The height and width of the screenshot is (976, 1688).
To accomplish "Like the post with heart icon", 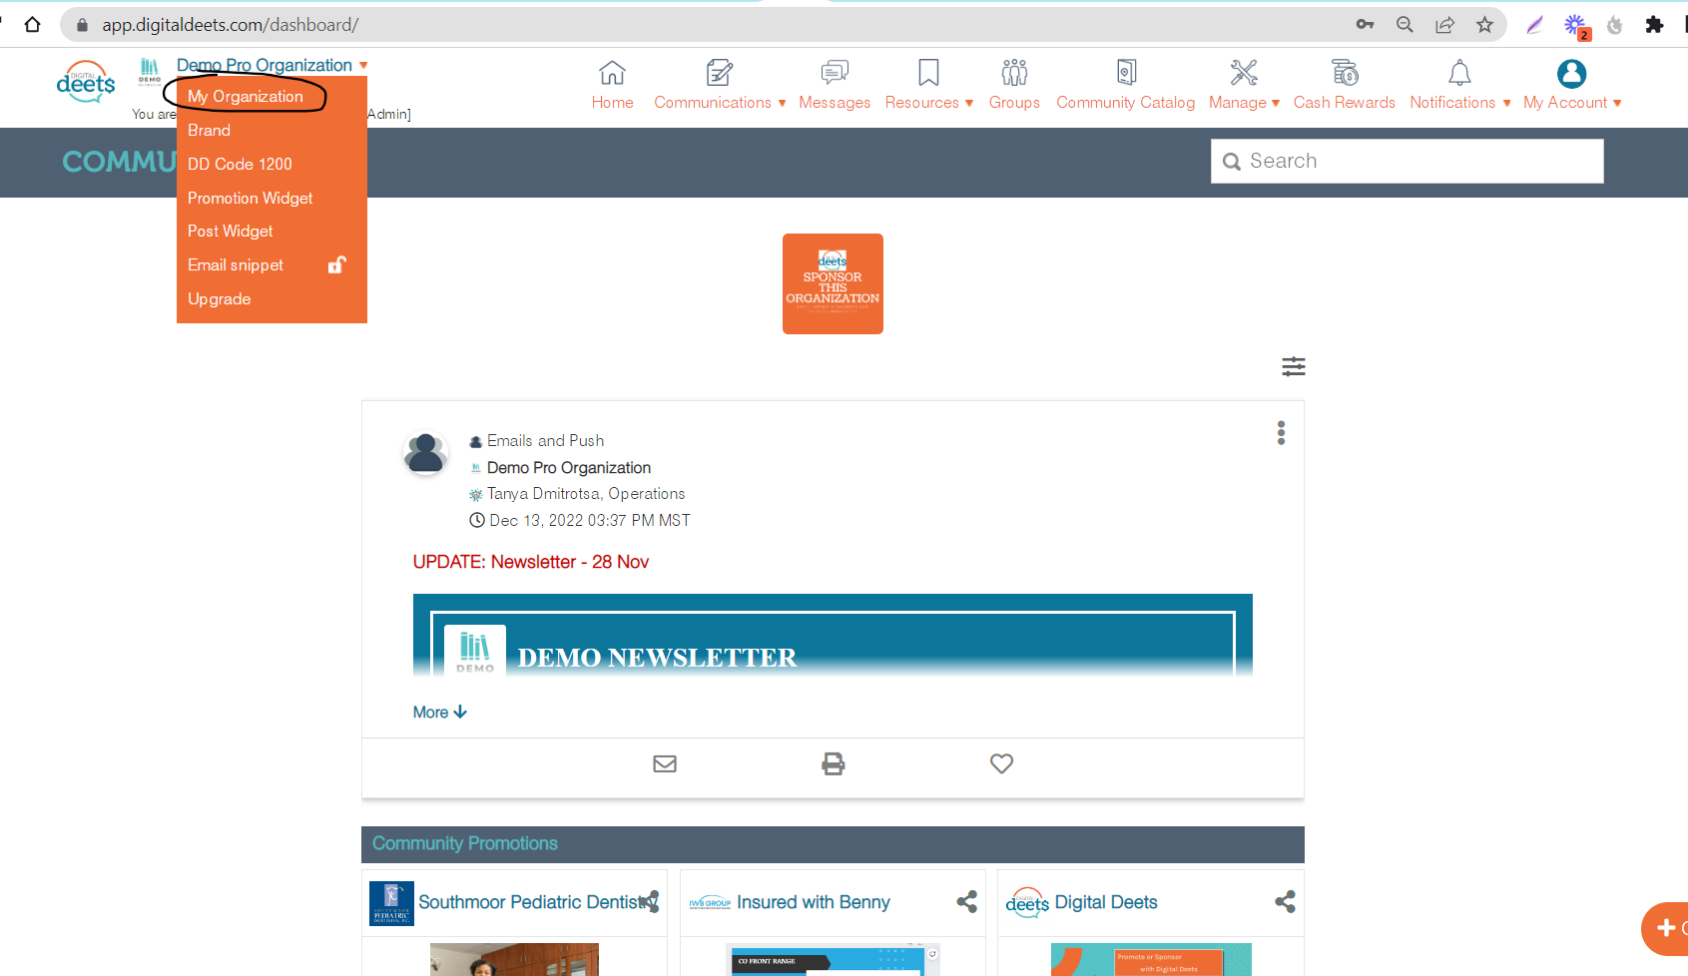I will (1001, 763).
